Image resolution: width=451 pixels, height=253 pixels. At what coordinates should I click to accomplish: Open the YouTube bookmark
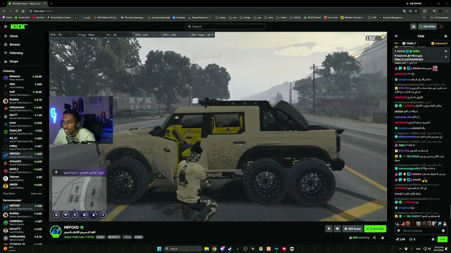pyautogui.click(x=38, y=17)
